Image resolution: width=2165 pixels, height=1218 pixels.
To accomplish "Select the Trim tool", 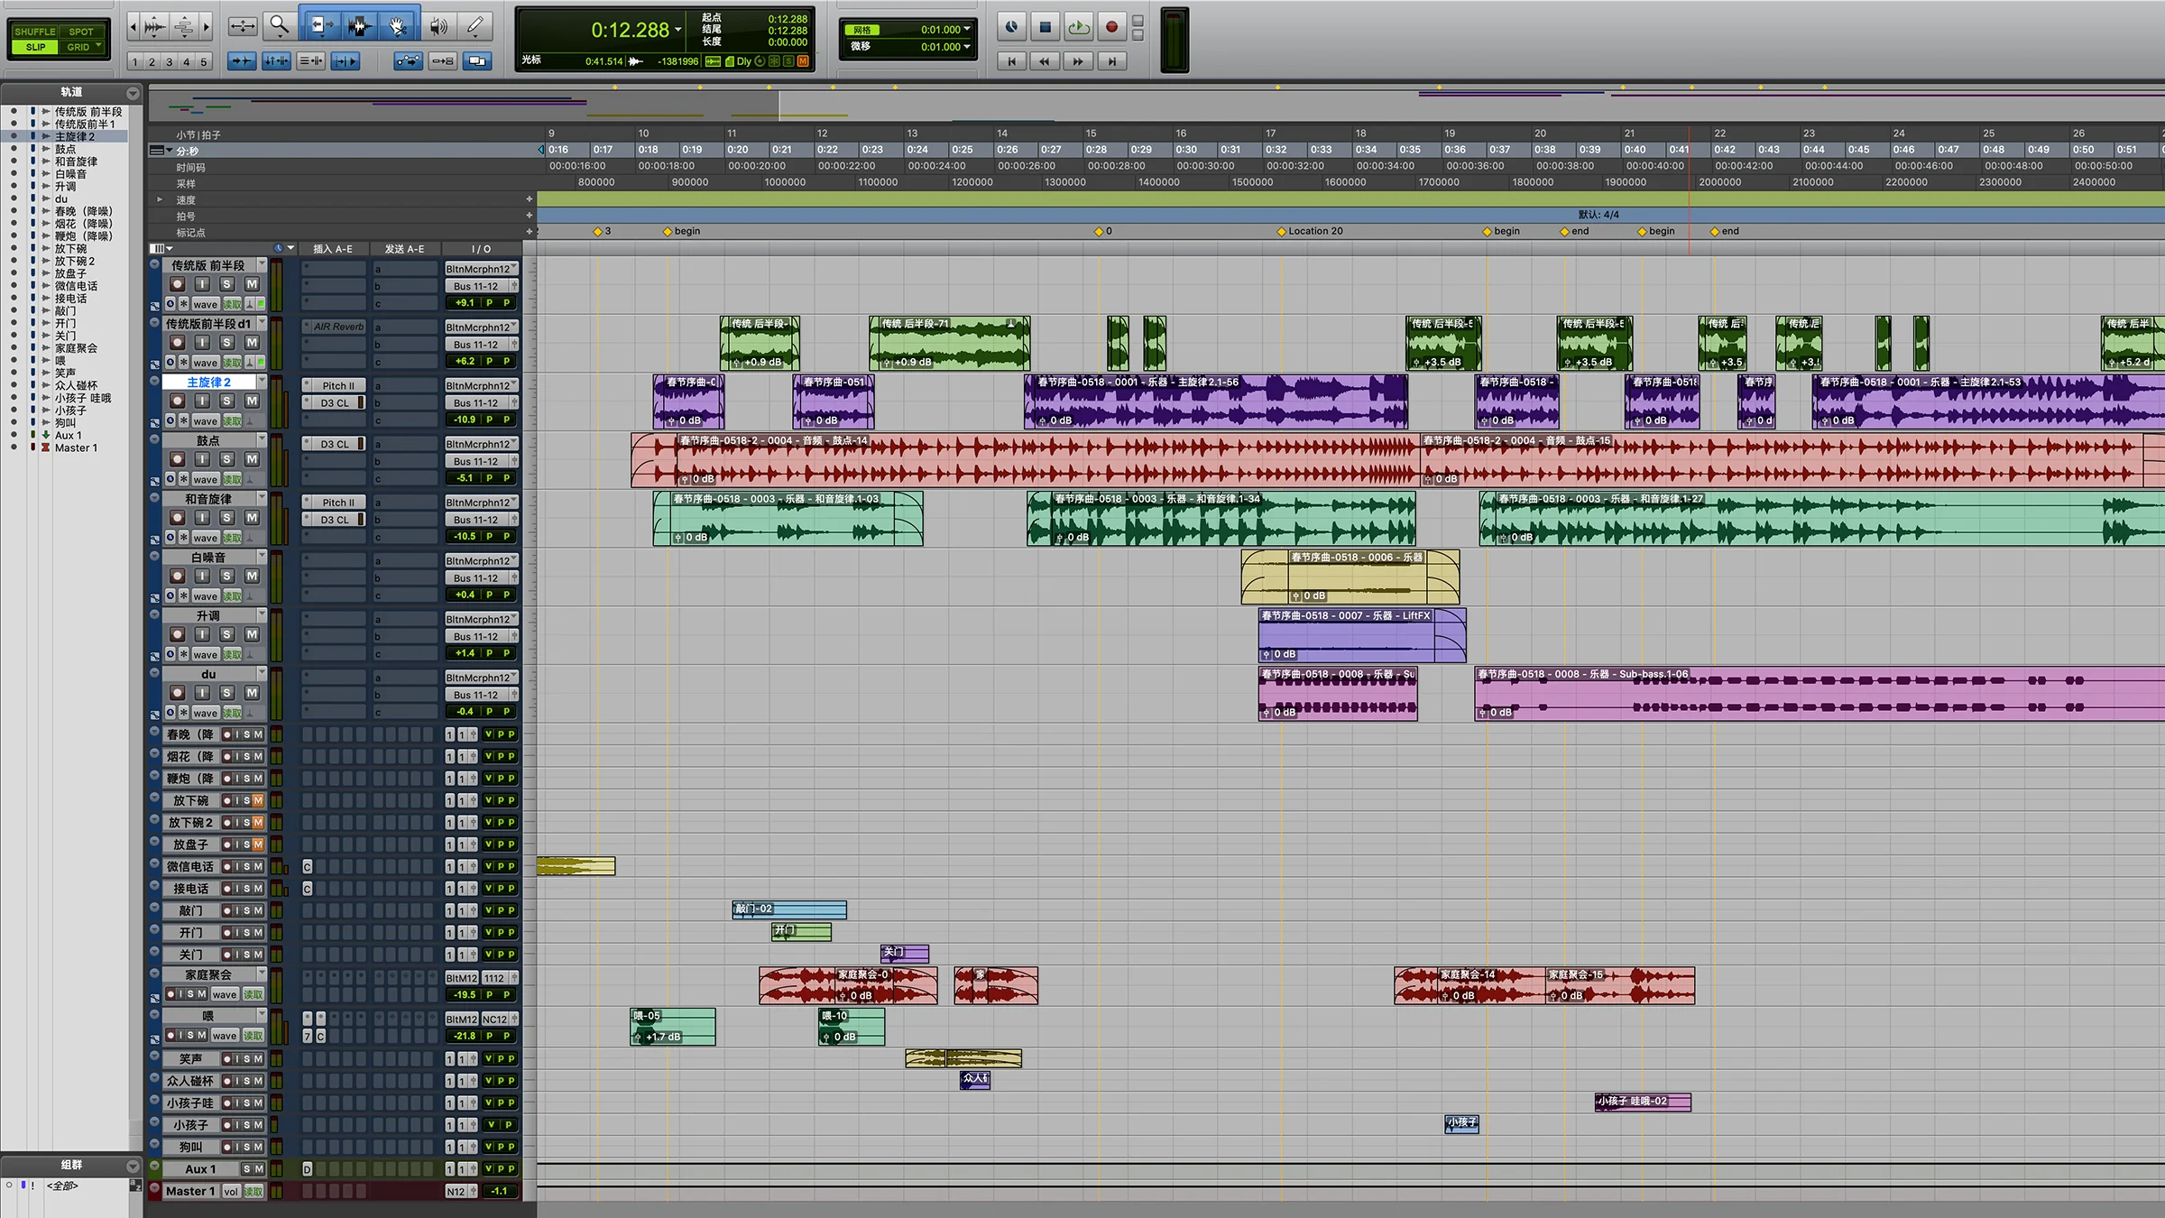I will tap(320, 26).
